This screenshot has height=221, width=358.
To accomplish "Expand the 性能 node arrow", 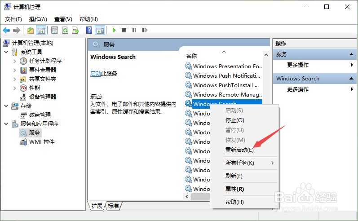I will (x=15, y=88).
